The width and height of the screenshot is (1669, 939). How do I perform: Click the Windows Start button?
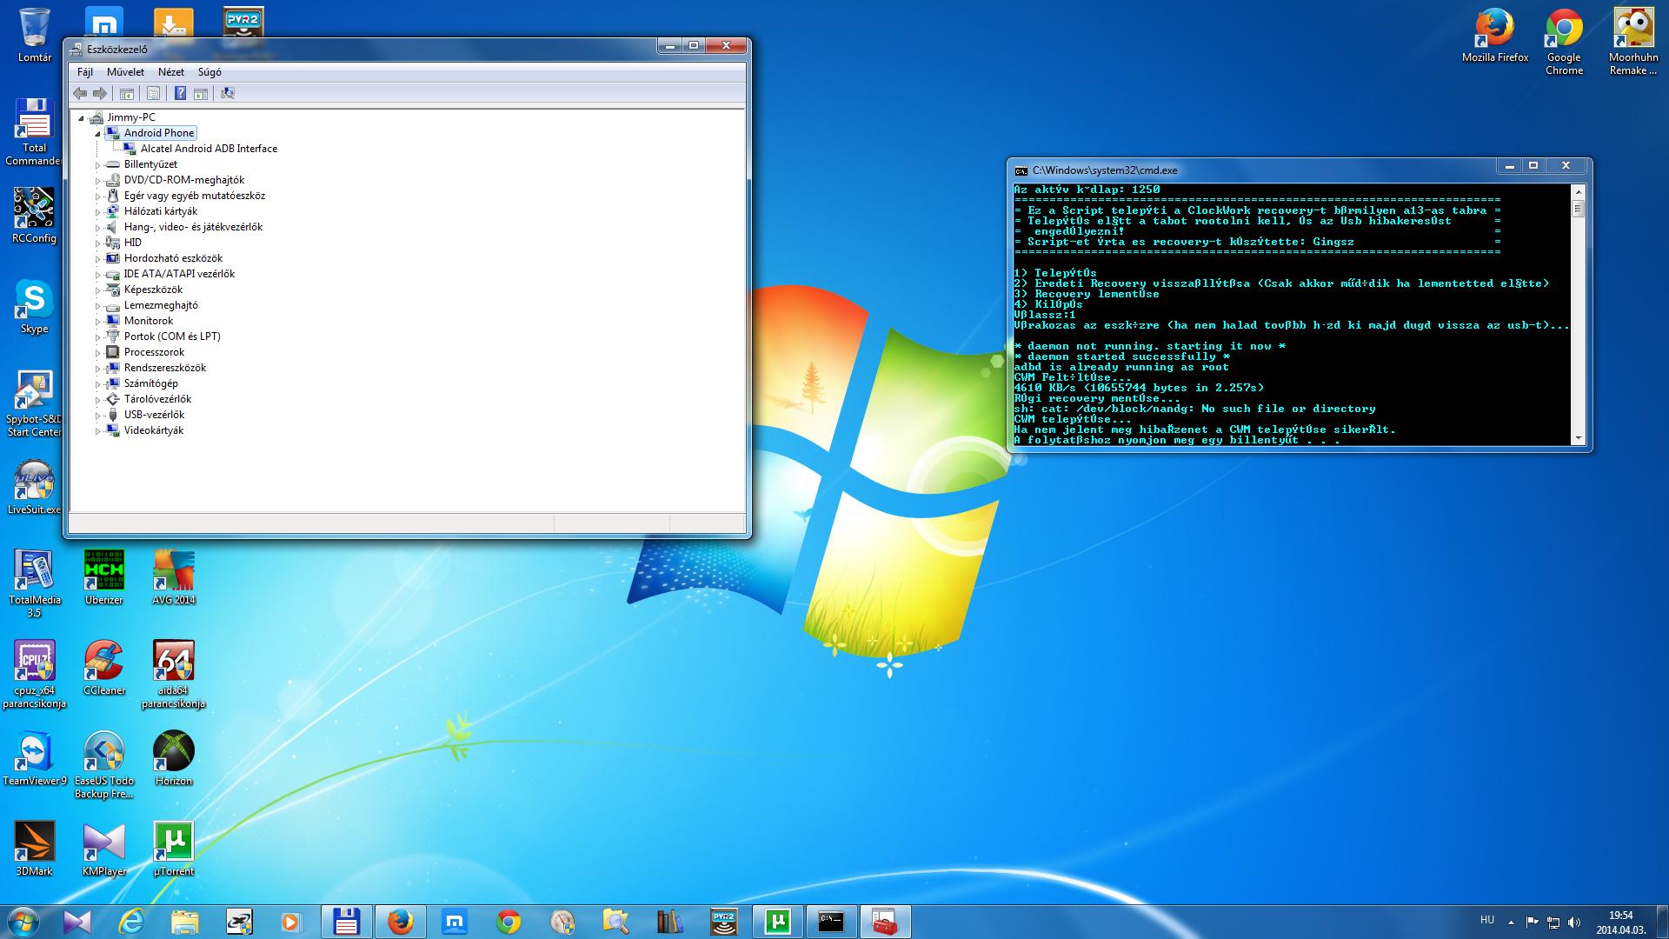pos(23,922)
